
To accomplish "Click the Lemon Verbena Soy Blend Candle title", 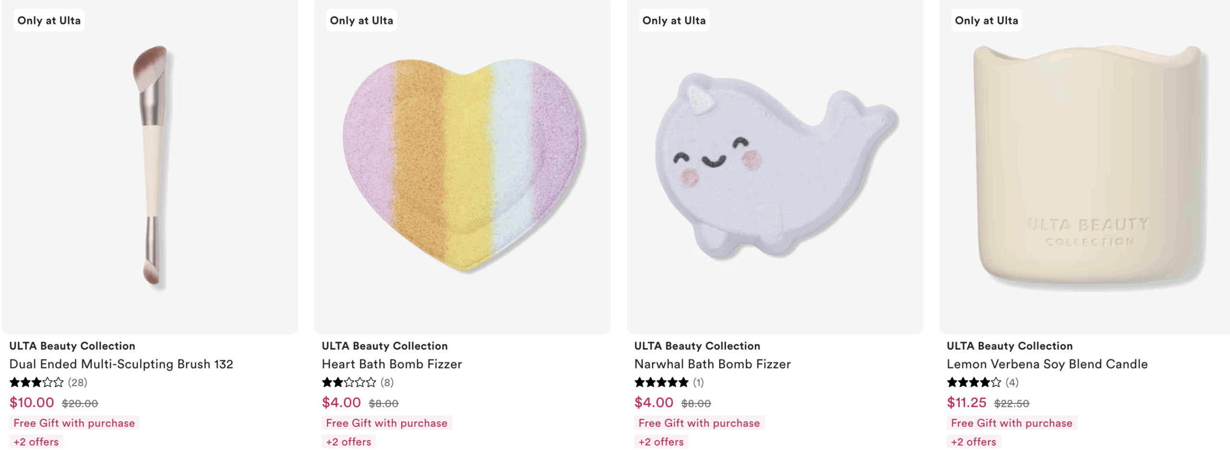I will (x=1047, y=364).
